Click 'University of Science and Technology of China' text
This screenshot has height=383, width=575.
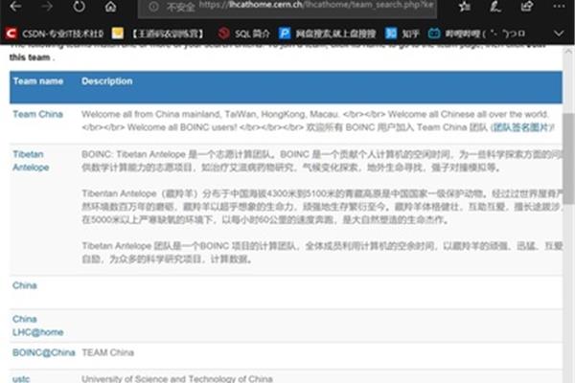[x=177, y=379]
